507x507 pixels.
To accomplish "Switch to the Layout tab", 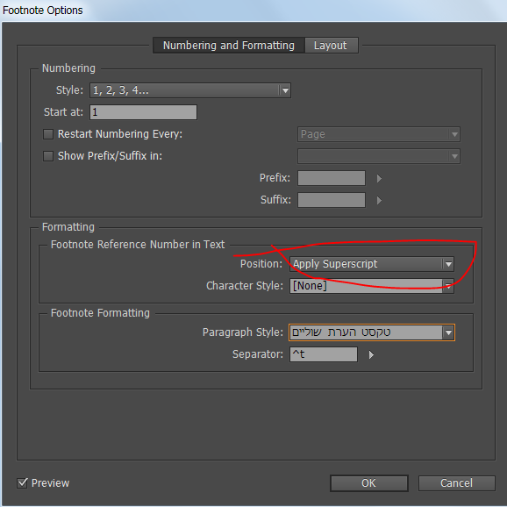I will pos(331,46).
